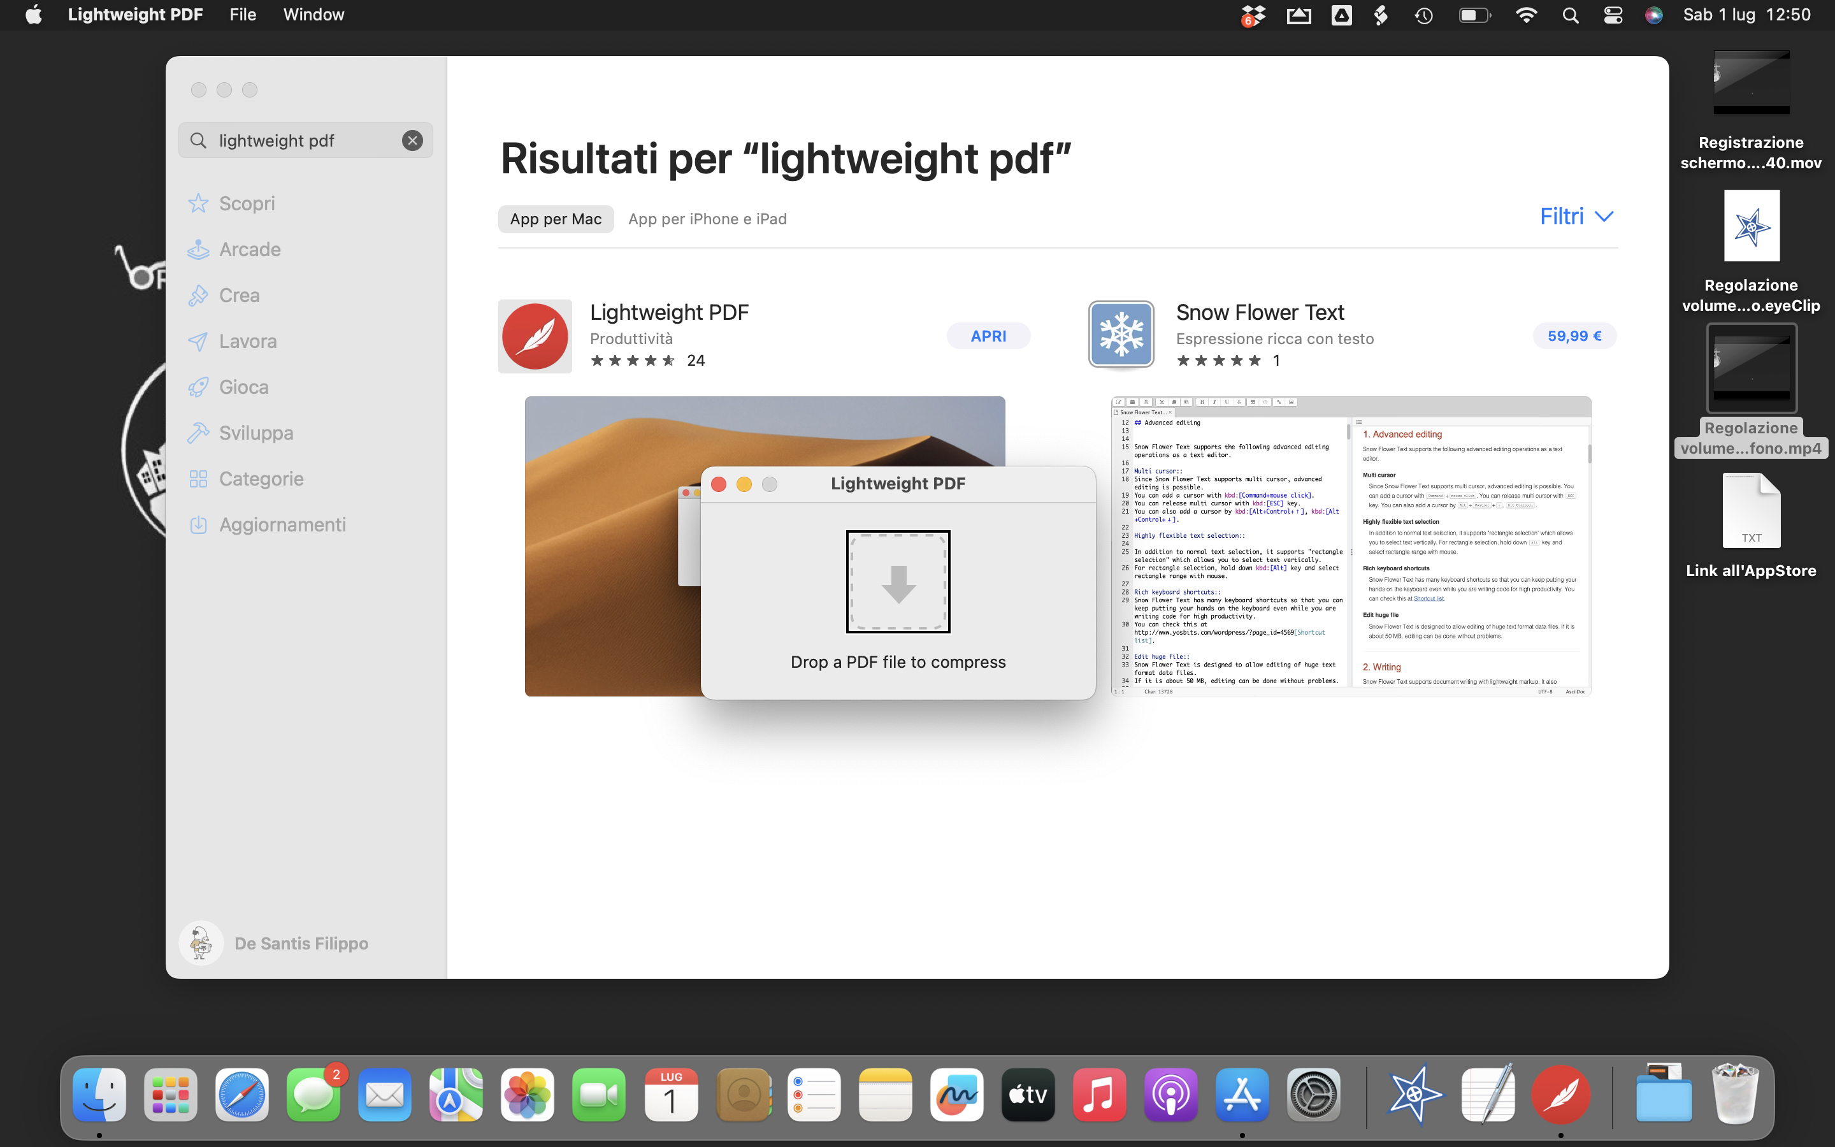Open Dropbox menu bar icon
Screen dimensions: 1835x1147
coord(1253,15)
